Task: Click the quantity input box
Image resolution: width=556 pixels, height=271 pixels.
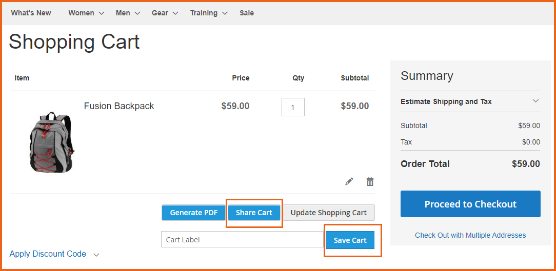Action: point(293,107)
